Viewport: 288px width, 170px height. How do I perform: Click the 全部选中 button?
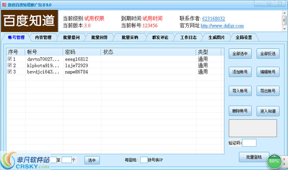click(240, 54)
